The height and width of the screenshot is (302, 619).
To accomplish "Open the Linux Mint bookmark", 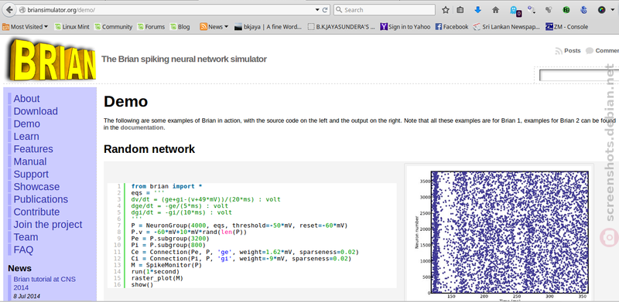I will click(x=72, y=27).
